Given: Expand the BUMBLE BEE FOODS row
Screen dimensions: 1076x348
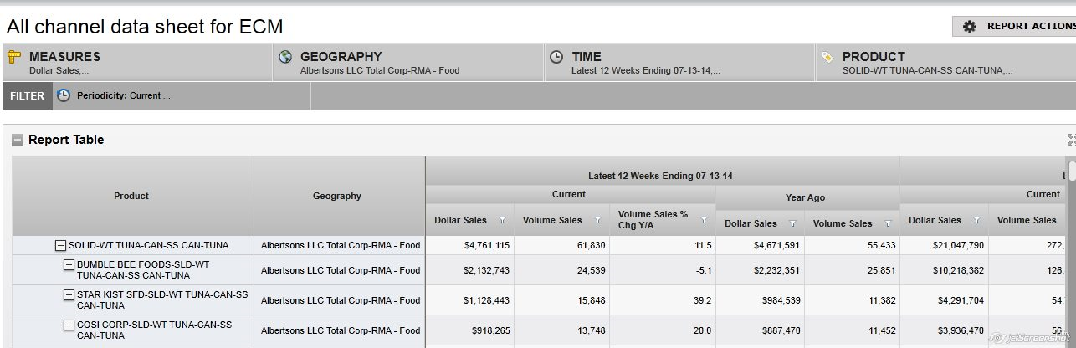Looking at the screenshot, I should tap(69, 265).
